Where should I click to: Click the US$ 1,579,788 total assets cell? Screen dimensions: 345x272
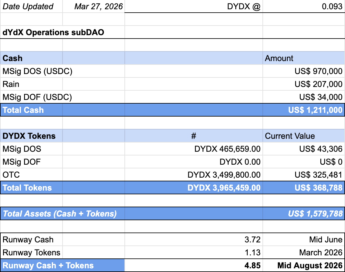(x=304, y=214)
